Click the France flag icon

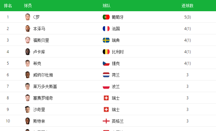[106, 29]
